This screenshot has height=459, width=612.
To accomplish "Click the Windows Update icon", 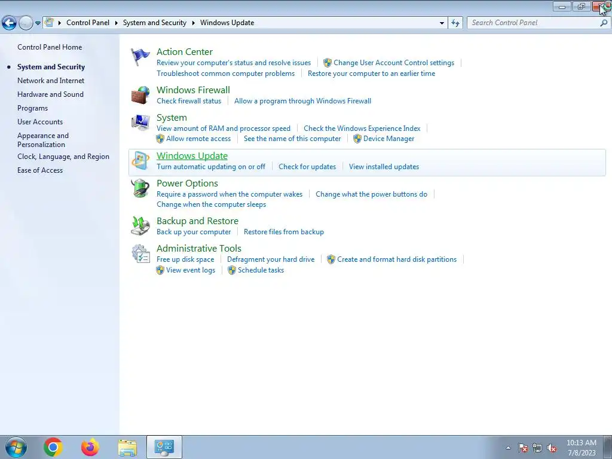I will click(140, 161).
